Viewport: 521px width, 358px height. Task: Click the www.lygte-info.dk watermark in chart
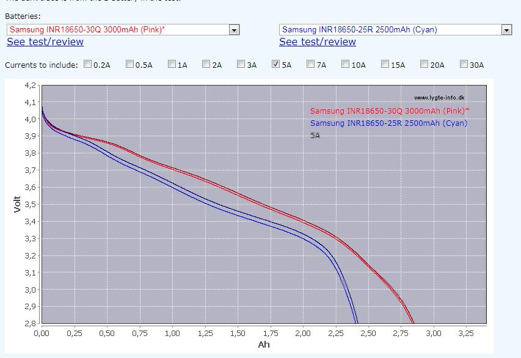point(441,98)
